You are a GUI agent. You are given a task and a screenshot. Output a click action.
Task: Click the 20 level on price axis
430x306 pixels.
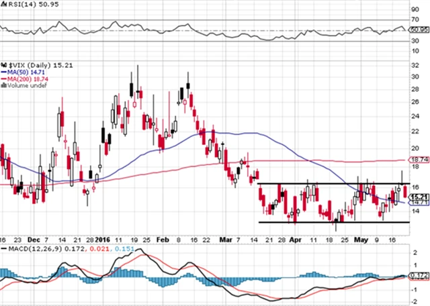click(415, 148)
